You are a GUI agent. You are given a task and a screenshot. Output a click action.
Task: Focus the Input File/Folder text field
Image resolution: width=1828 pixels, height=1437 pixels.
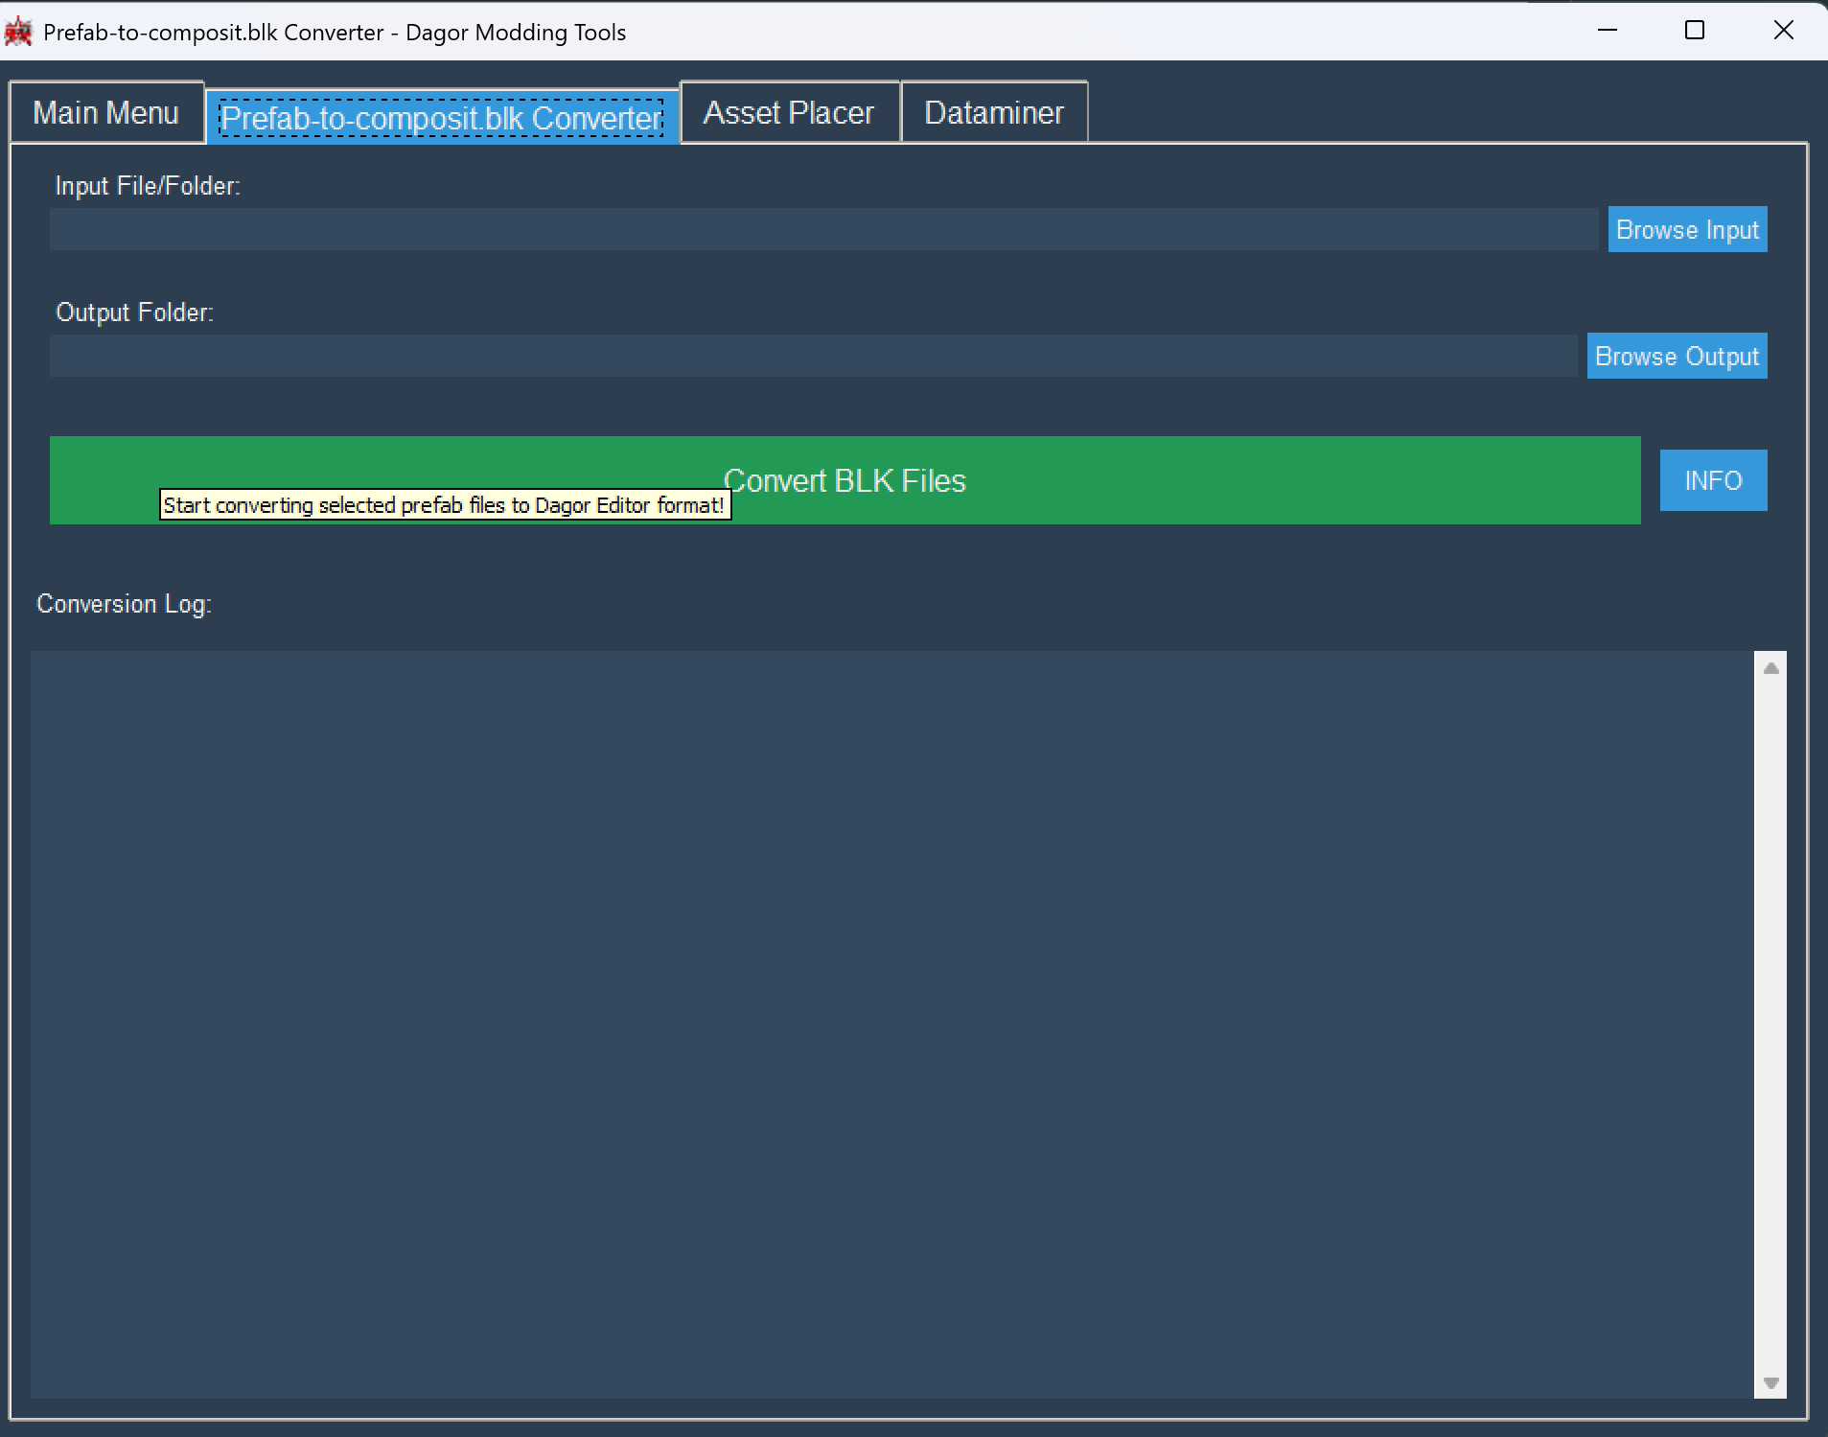point(823,230)
